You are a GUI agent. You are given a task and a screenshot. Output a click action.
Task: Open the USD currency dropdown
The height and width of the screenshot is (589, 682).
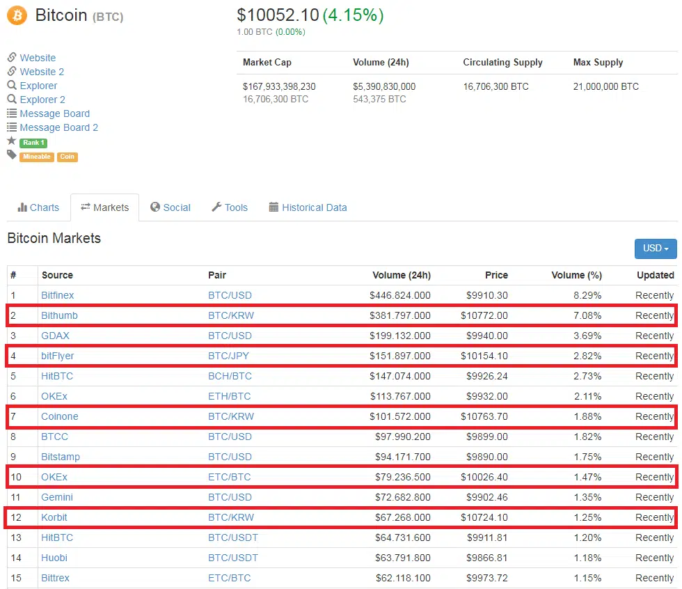(x=656, y=249)
